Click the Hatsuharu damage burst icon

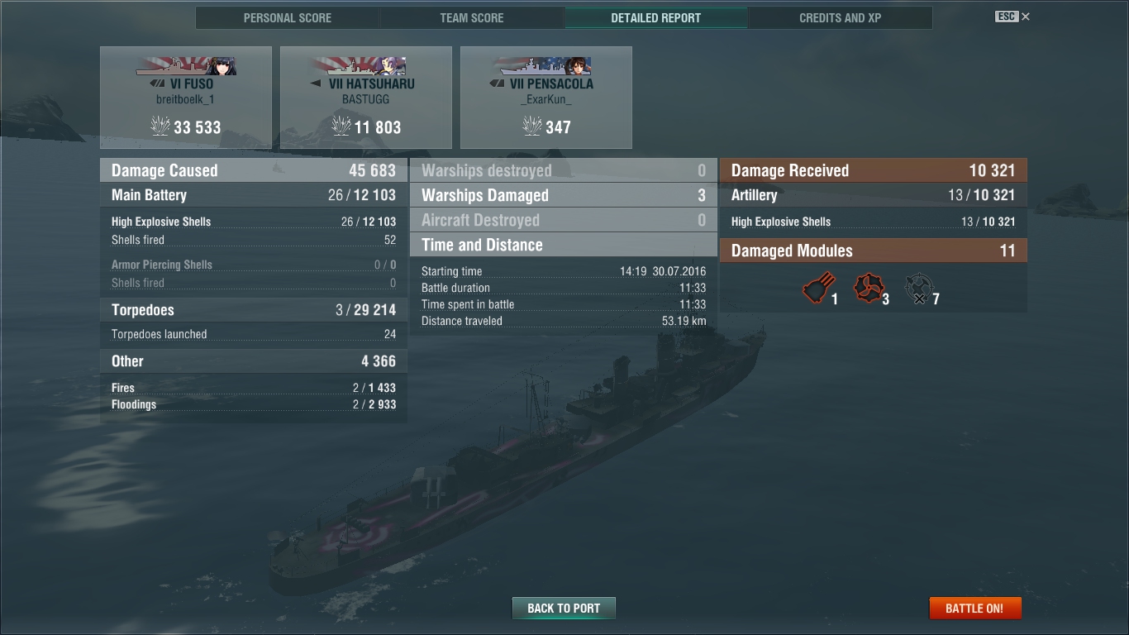click(x=341, y=127)
